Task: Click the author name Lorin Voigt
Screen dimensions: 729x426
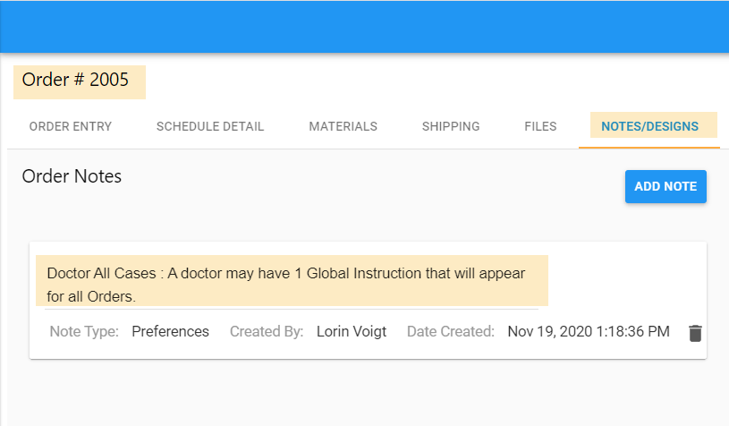Action: (x=352, y=332)
